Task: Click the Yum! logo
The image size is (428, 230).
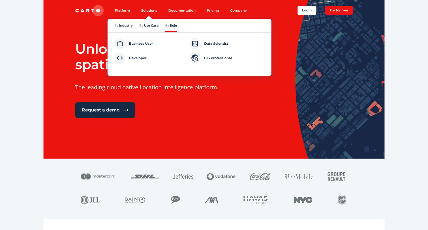Action: (176, 200)
